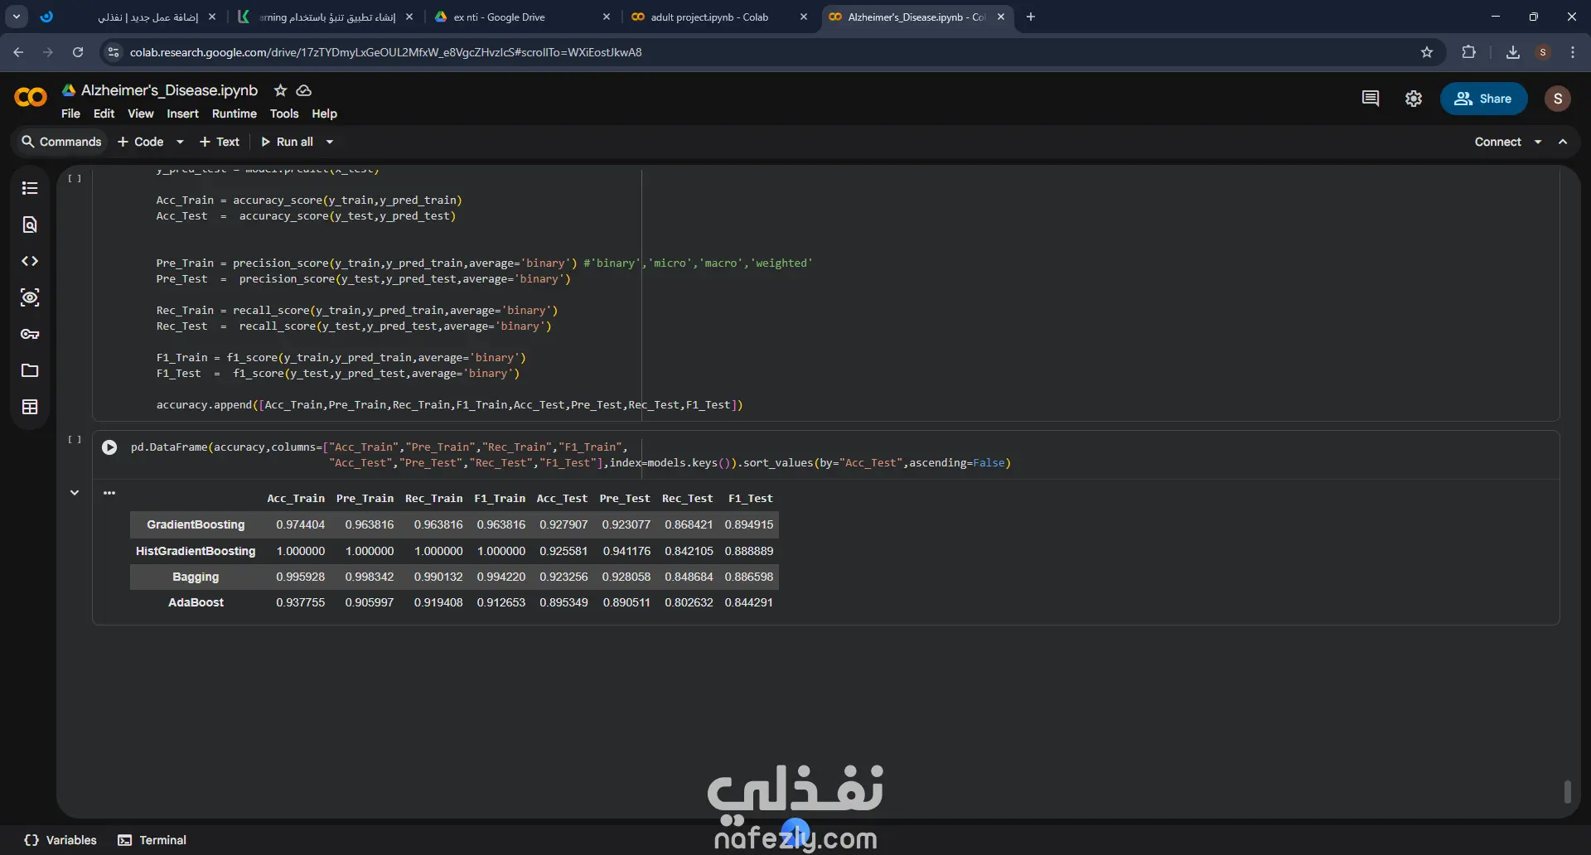
Task: Click the Bagging row label
Action: click(196, 577)
